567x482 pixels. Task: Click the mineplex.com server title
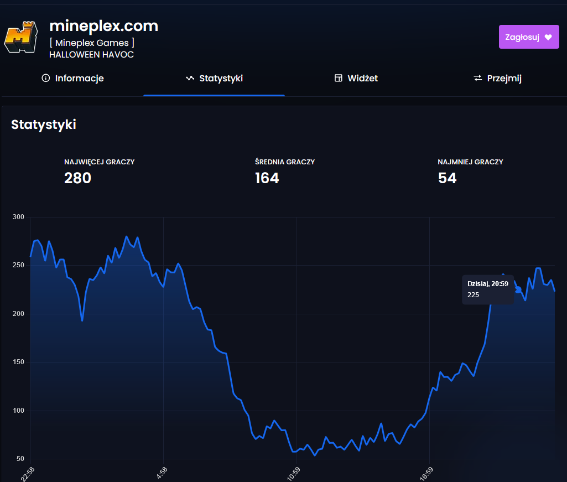(103, 25)
